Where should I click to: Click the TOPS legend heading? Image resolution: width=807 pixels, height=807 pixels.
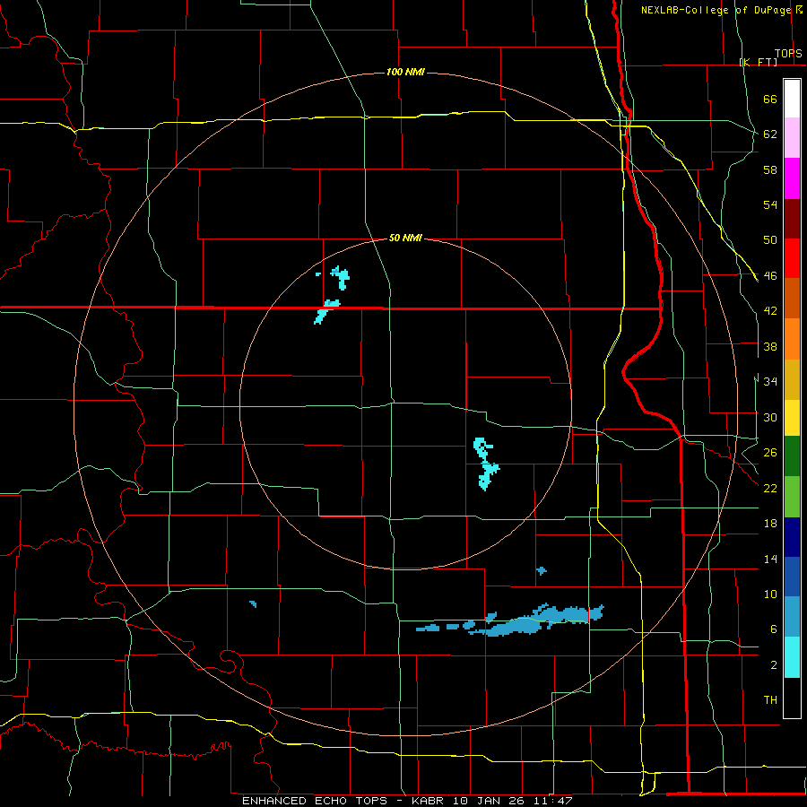788,54
